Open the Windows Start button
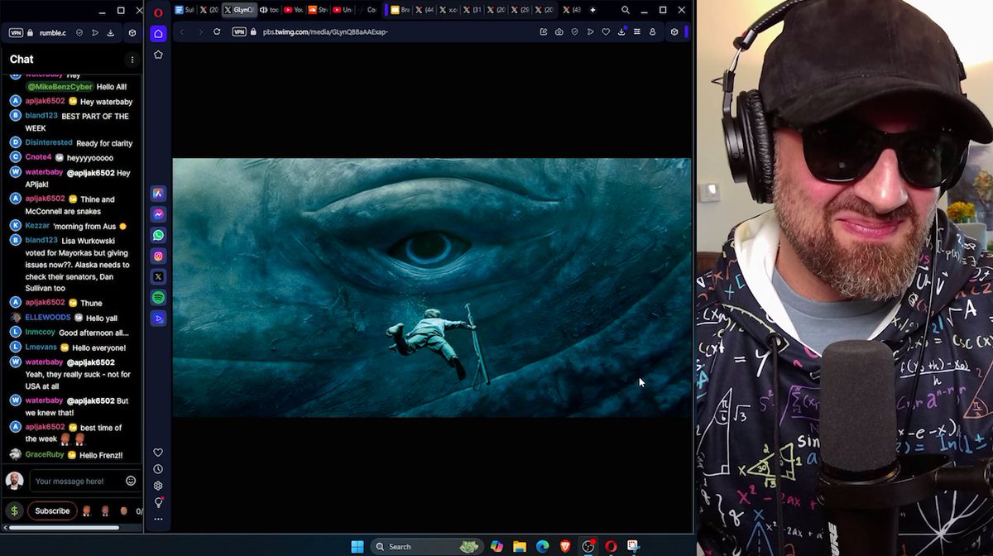 (x=357, y=546)
